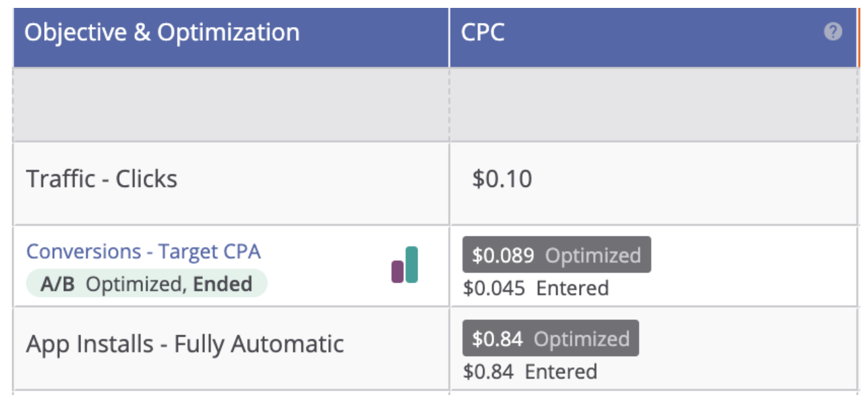The height and width of the screenshot is (399, 863).
Task: Select the $0.045 Entered value
Action: (x=536, y=288)
